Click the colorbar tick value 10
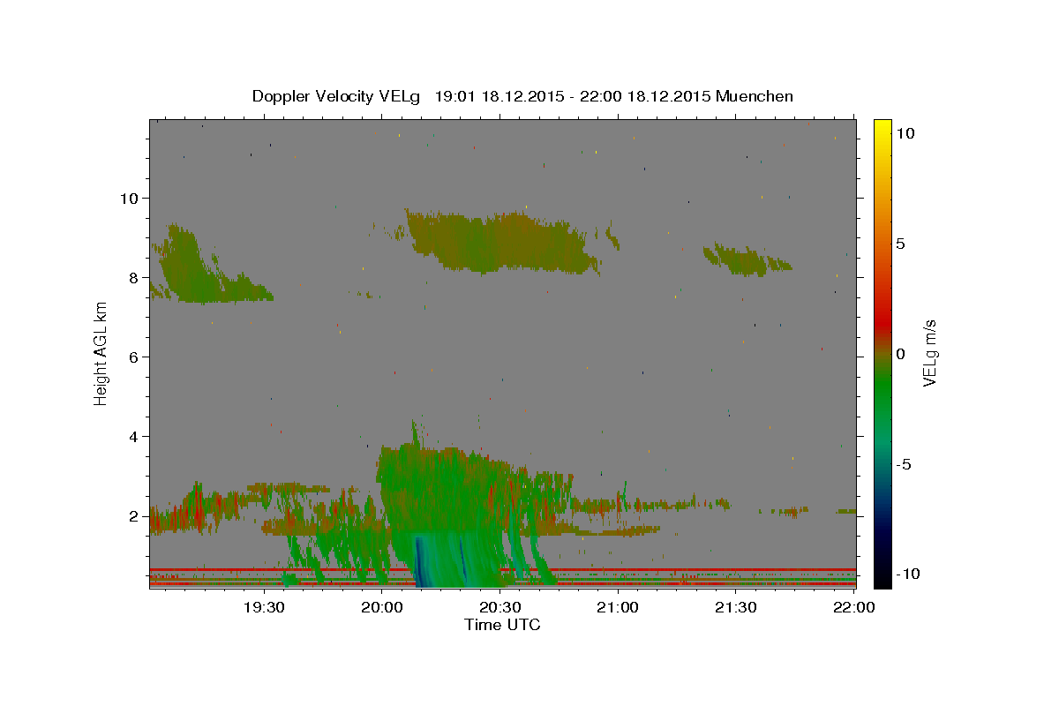The width and height of the screenshot is (1059, 706). pyautogui.click(x=905, y=133)
